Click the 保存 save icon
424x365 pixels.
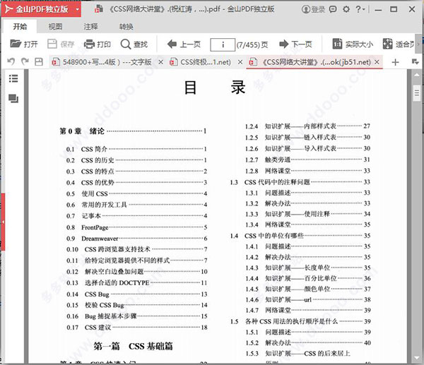pos(52,44)
